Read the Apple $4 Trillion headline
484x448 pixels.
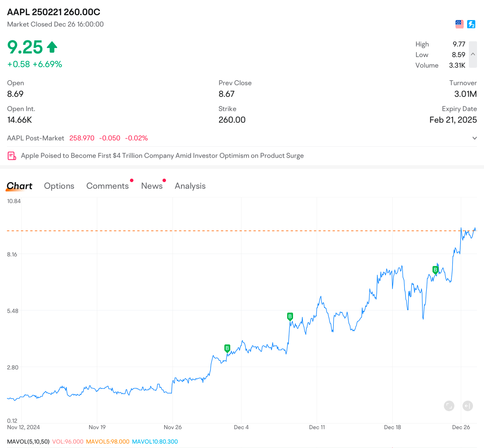coord(162,156)
